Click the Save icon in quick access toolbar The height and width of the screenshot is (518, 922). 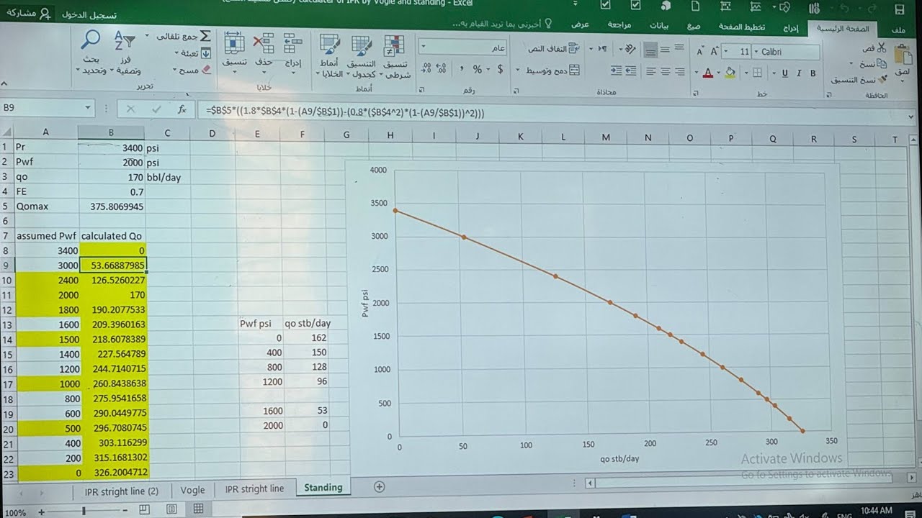899,9
